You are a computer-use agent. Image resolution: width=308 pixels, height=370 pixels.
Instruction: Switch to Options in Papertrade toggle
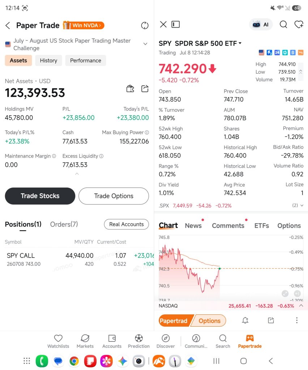[x=209, y=321]
